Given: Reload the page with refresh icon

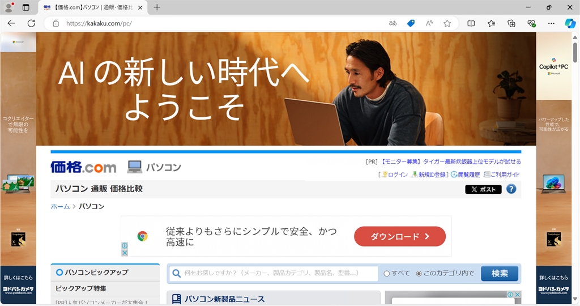Looking at the screenshot, I should click(x=32, y=23).
